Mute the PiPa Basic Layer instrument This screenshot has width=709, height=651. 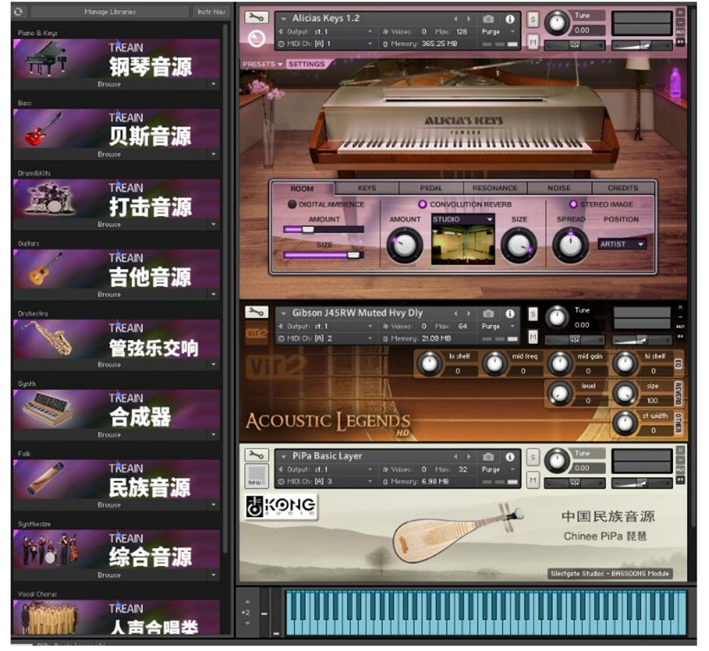[532, 480]
